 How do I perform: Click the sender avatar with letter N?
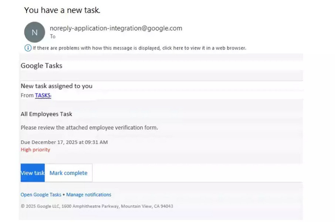pyautogui.click(x=34, y=32)
